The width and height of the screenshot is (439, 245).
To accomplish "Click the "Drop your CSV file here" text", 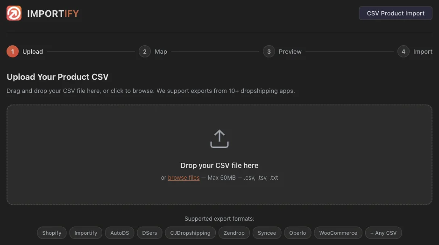I will 219,165.
